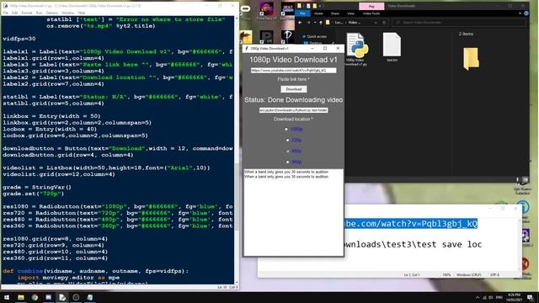The image size is (539, 303).
Task: Click the address bar history dropdown arrow
Action: pyautogui.click(x=376, y=23)
